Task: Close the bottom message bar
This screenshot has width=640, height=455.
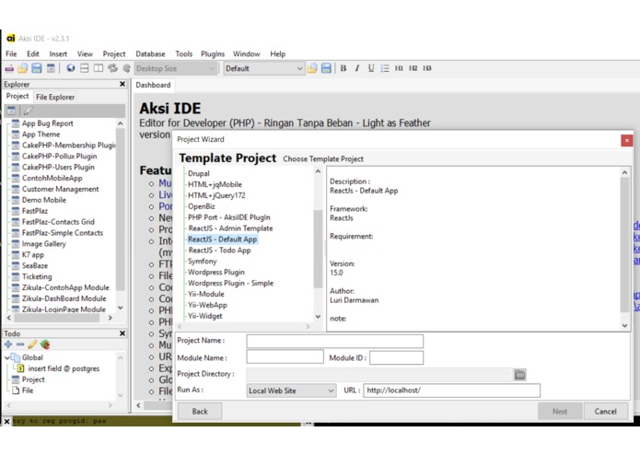Action: pos(7,421)
